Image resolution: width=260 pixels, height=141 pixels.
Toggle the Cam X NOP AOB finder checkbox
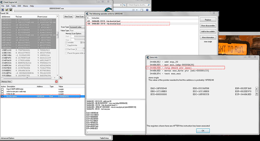[2, 89]
